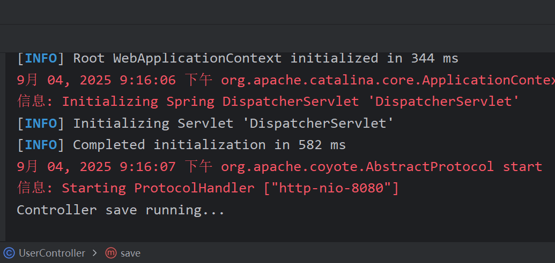Screen dimensions: 555x263
Task: Click the 9:16:07 AbstractProtocol start line
Action: [x=279, y=167]
